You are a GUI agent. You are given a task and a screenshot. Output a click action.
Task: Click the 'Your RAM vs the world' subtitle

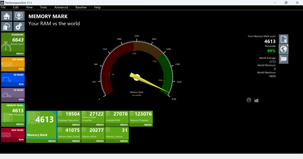coord(54,24)
